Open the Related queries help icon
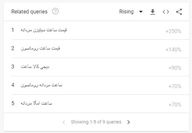 [55, 11]
